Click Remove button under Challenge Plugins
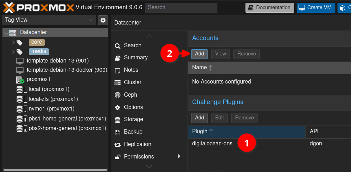The width and height of the screenshot is (351, 172). (244, 118)
